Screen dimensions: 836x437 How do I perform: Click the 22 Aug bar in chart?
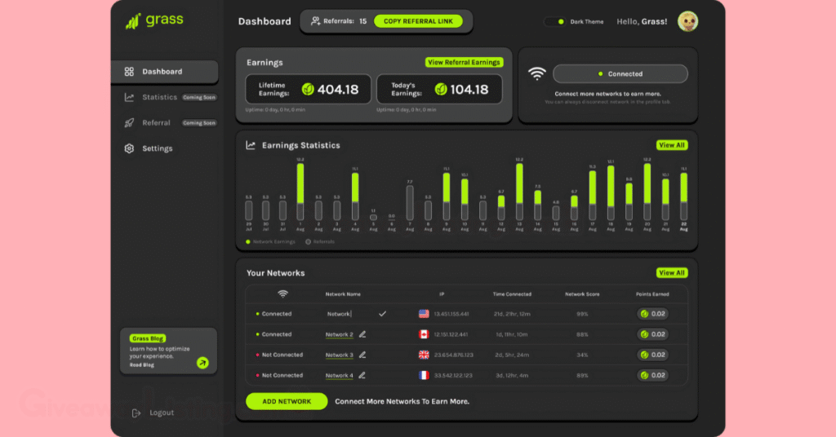click(x=683, y=196)
